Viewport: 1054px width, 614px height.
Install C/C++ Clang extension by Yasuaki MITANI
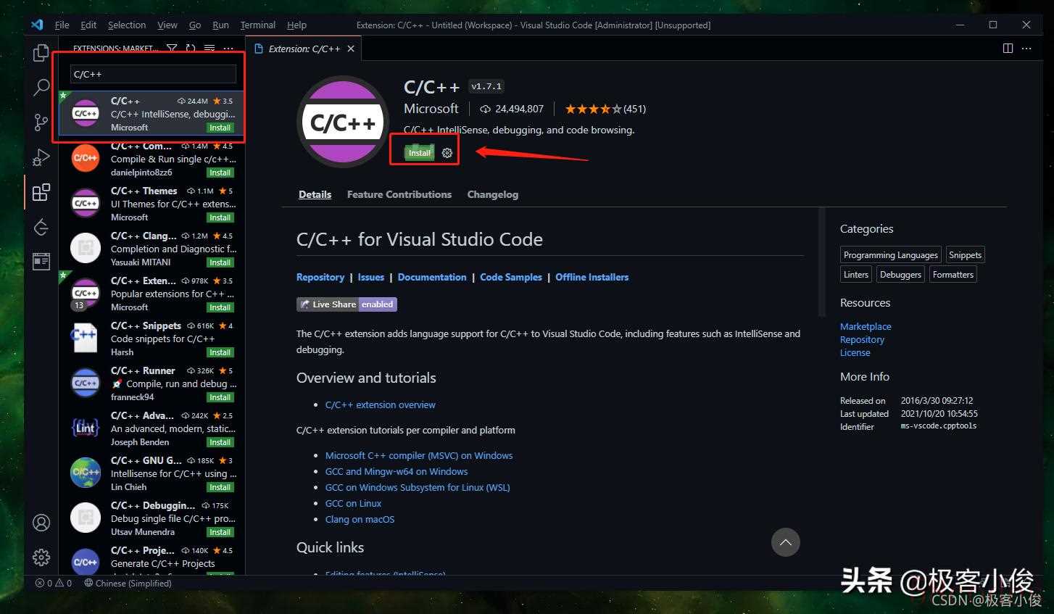(220, 262)
